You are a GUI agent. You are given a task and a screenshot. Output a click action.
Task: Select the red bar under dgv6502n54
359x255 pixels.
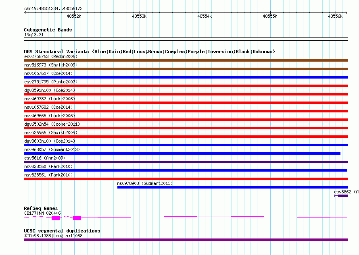pyautogui.click(x=186, y=128)
